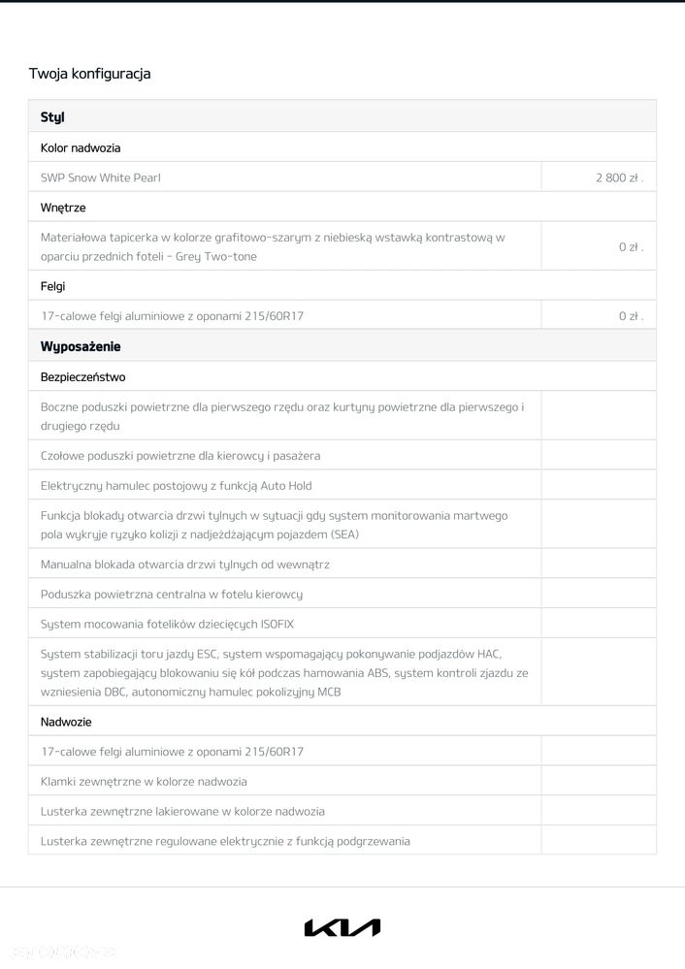Click the "Wyposażenie" section header
This screenshot has width=685, height=969.
[x=81, y=346]
